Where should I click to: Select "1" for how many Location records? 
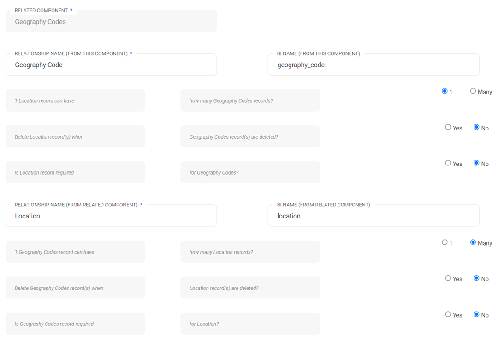click(444, 242)
